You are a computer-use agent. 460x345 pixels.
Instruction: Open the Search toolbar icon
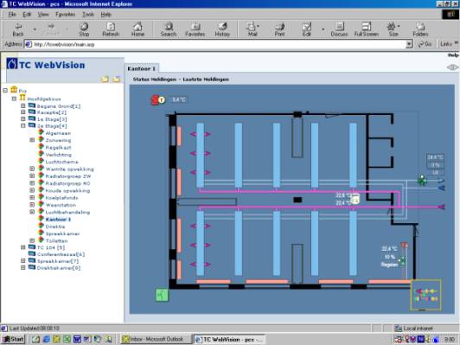(169, 29)
